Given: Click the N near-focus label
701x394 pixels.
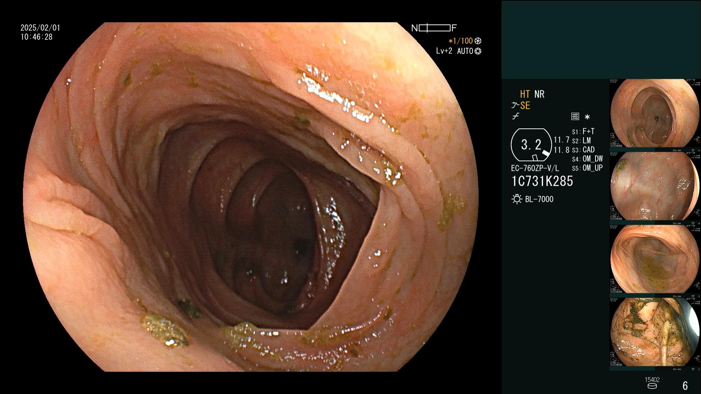Looking at the screenshot, I should point(414,28).
